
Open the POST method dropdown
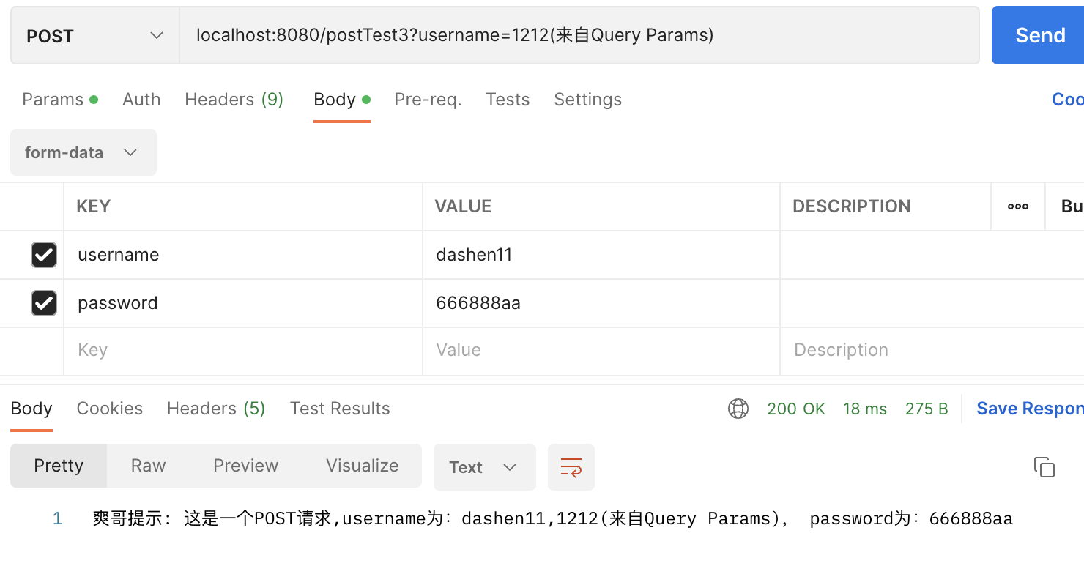[94, 36]
